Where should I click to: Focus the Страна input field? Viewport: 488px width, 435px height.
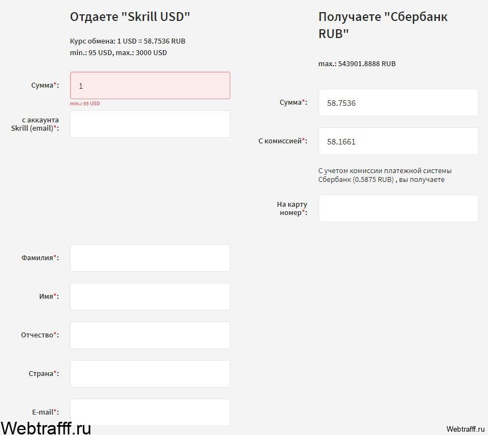pyautogui.click(x=150, y=373)
